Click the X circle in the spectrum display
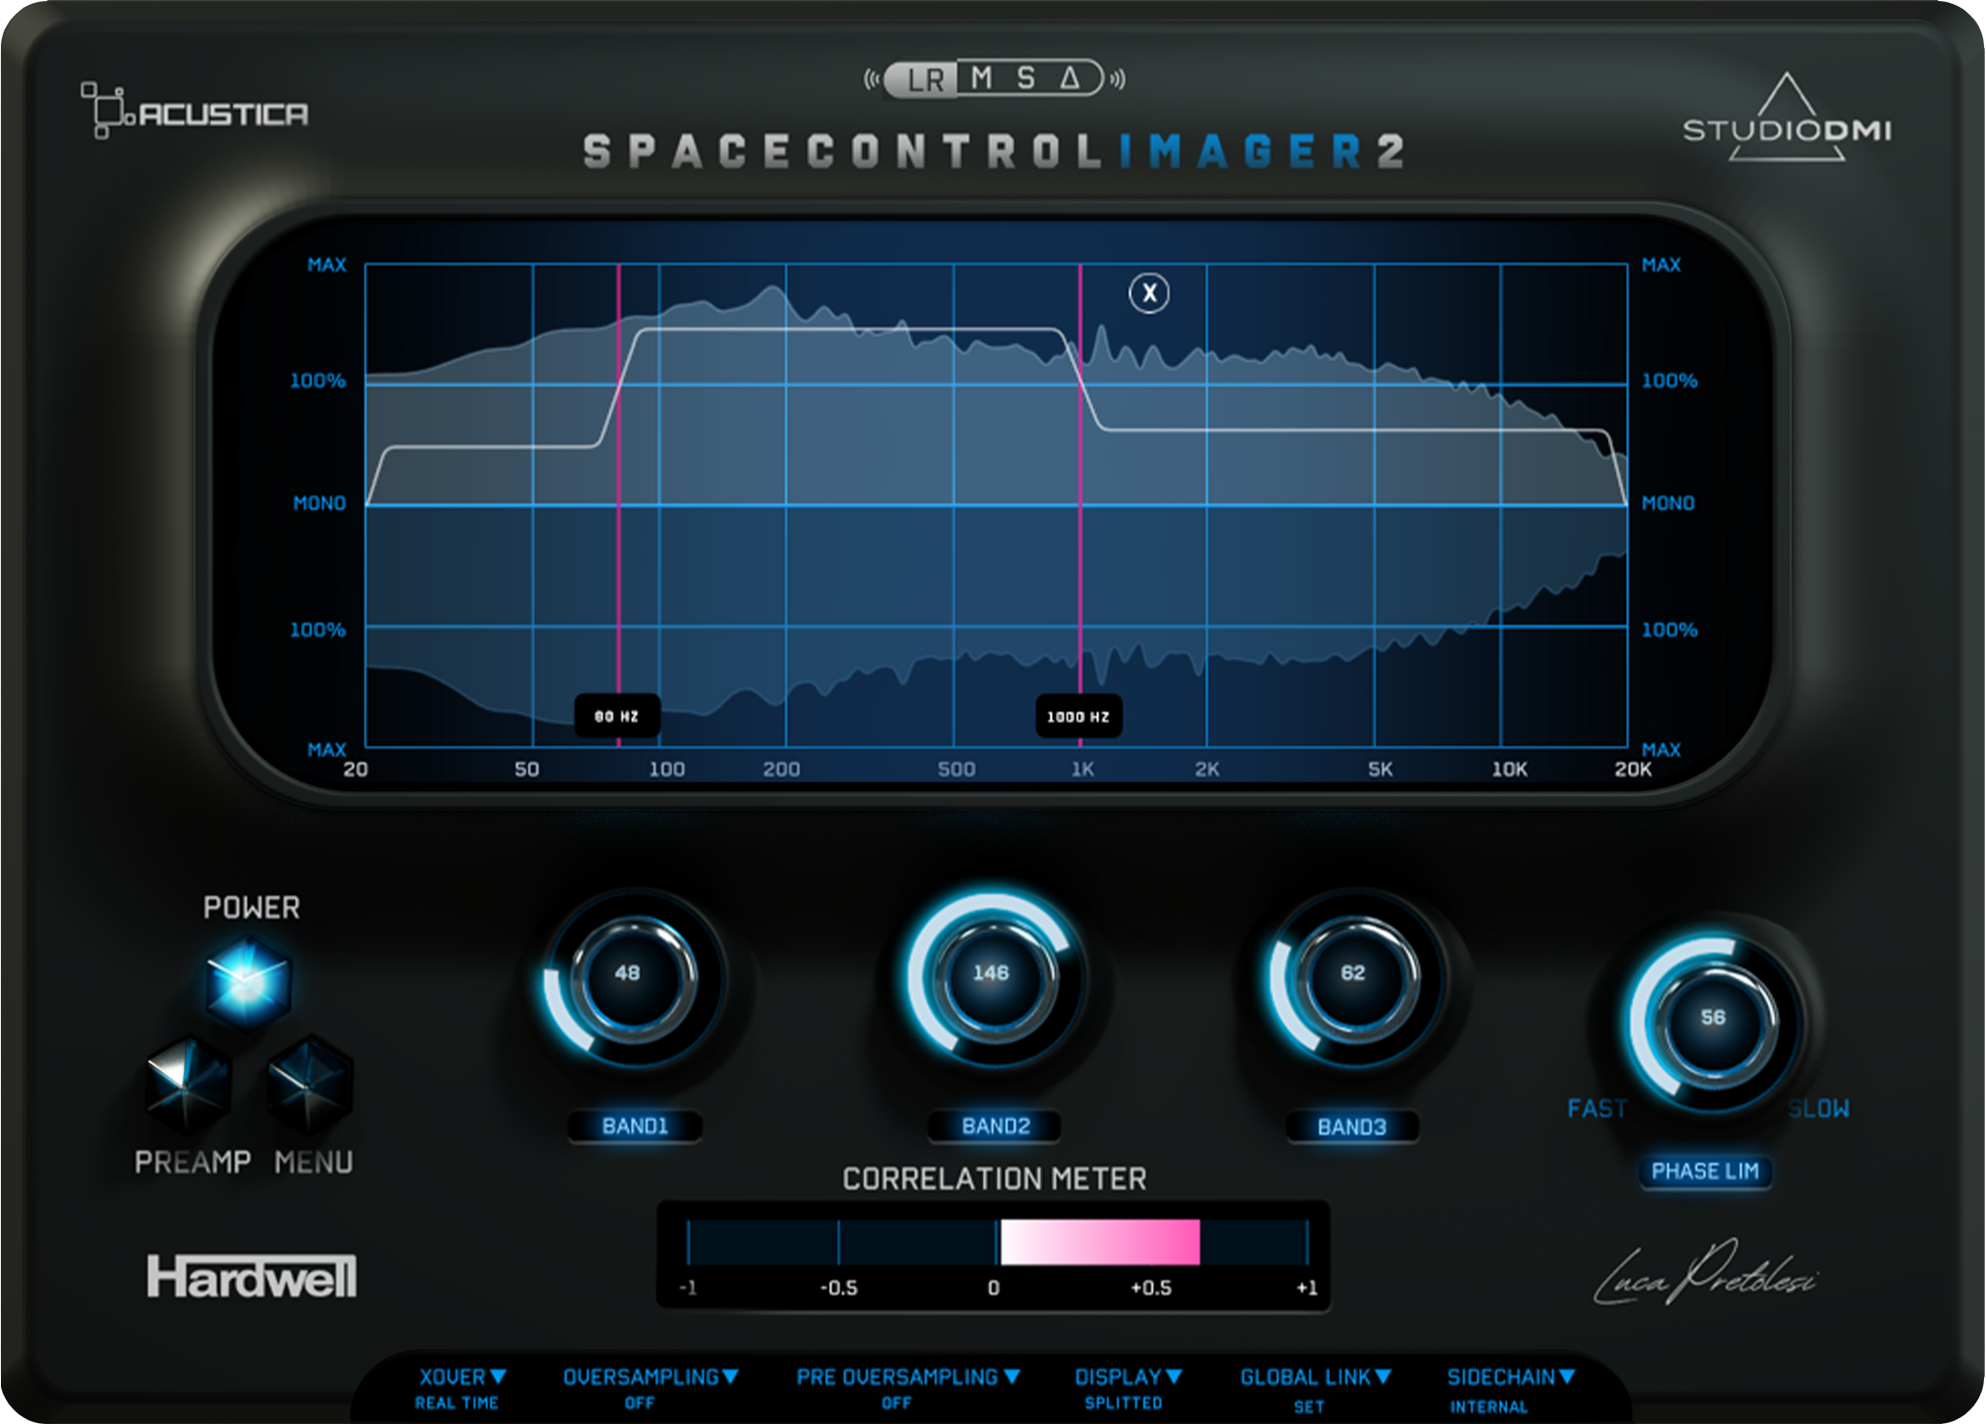This screenshot has width=1986, height=1424. coord(1149,293)
